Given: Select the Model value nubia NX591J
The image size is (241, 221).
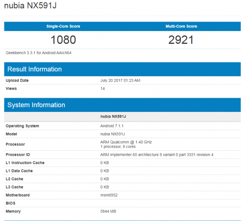Looking at the screenshot, I should coord(113,134).
